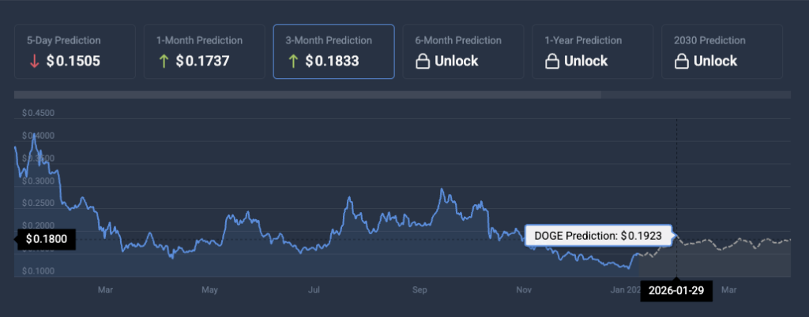Click the green up arrow for 3-Month Prediction
The height and width of the screenshot is (317, 809).
tap(293, 62)
